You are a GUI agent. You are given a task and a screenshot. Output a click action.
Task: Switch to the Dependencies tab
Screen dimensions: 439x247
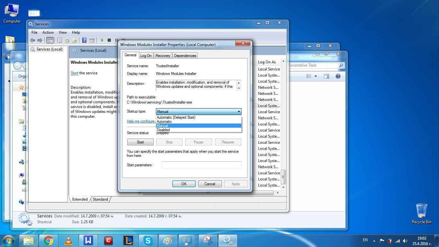pos(185,56)
